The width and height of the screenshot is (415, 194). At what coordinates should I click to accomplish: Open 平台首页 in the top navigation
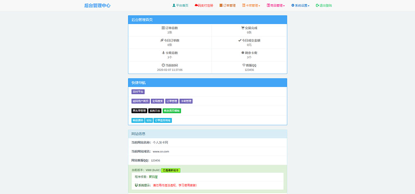coord(180,5)
